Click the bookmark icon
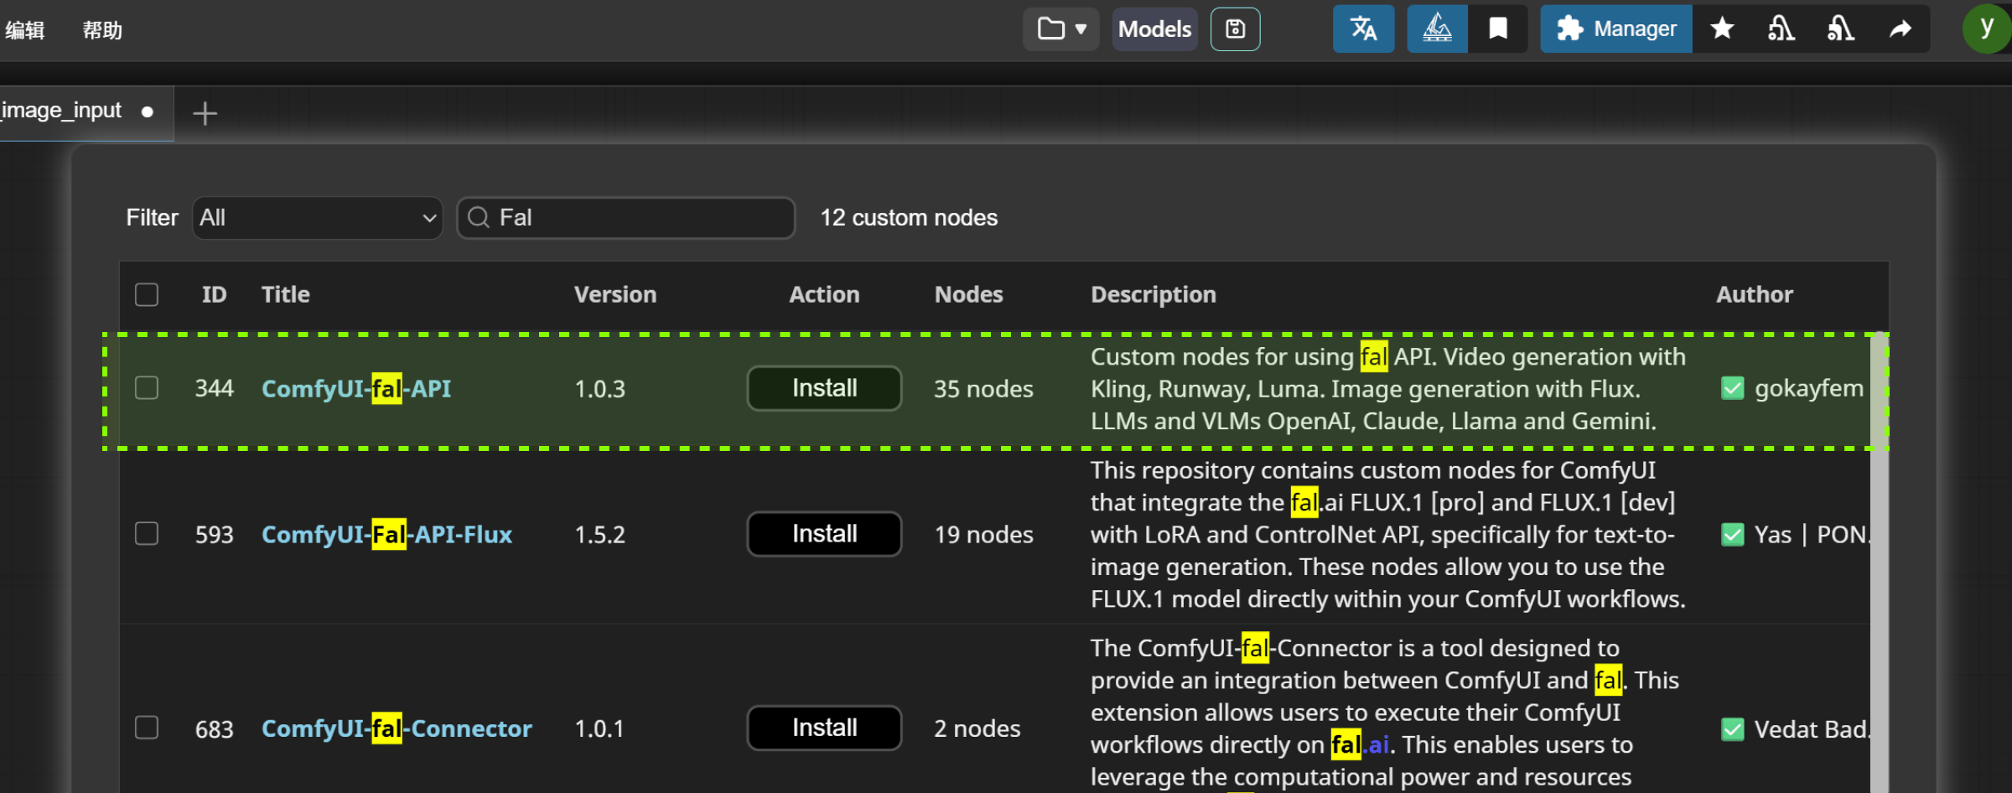This screenshot has width=2012, height=793. [1498, 29]
